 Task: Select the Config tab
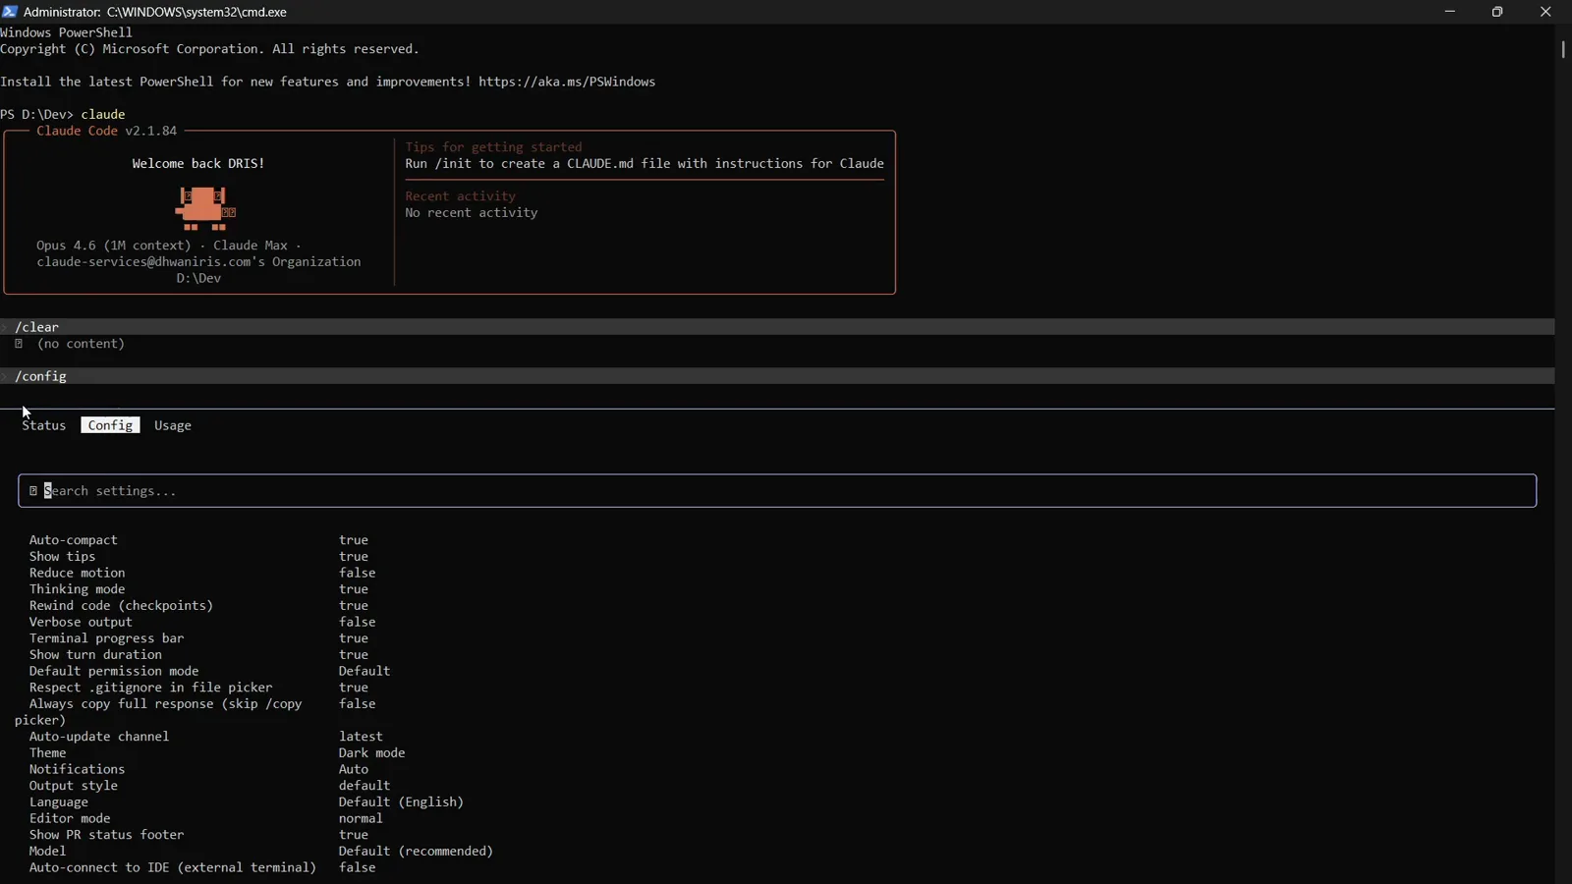click(110, 425)
